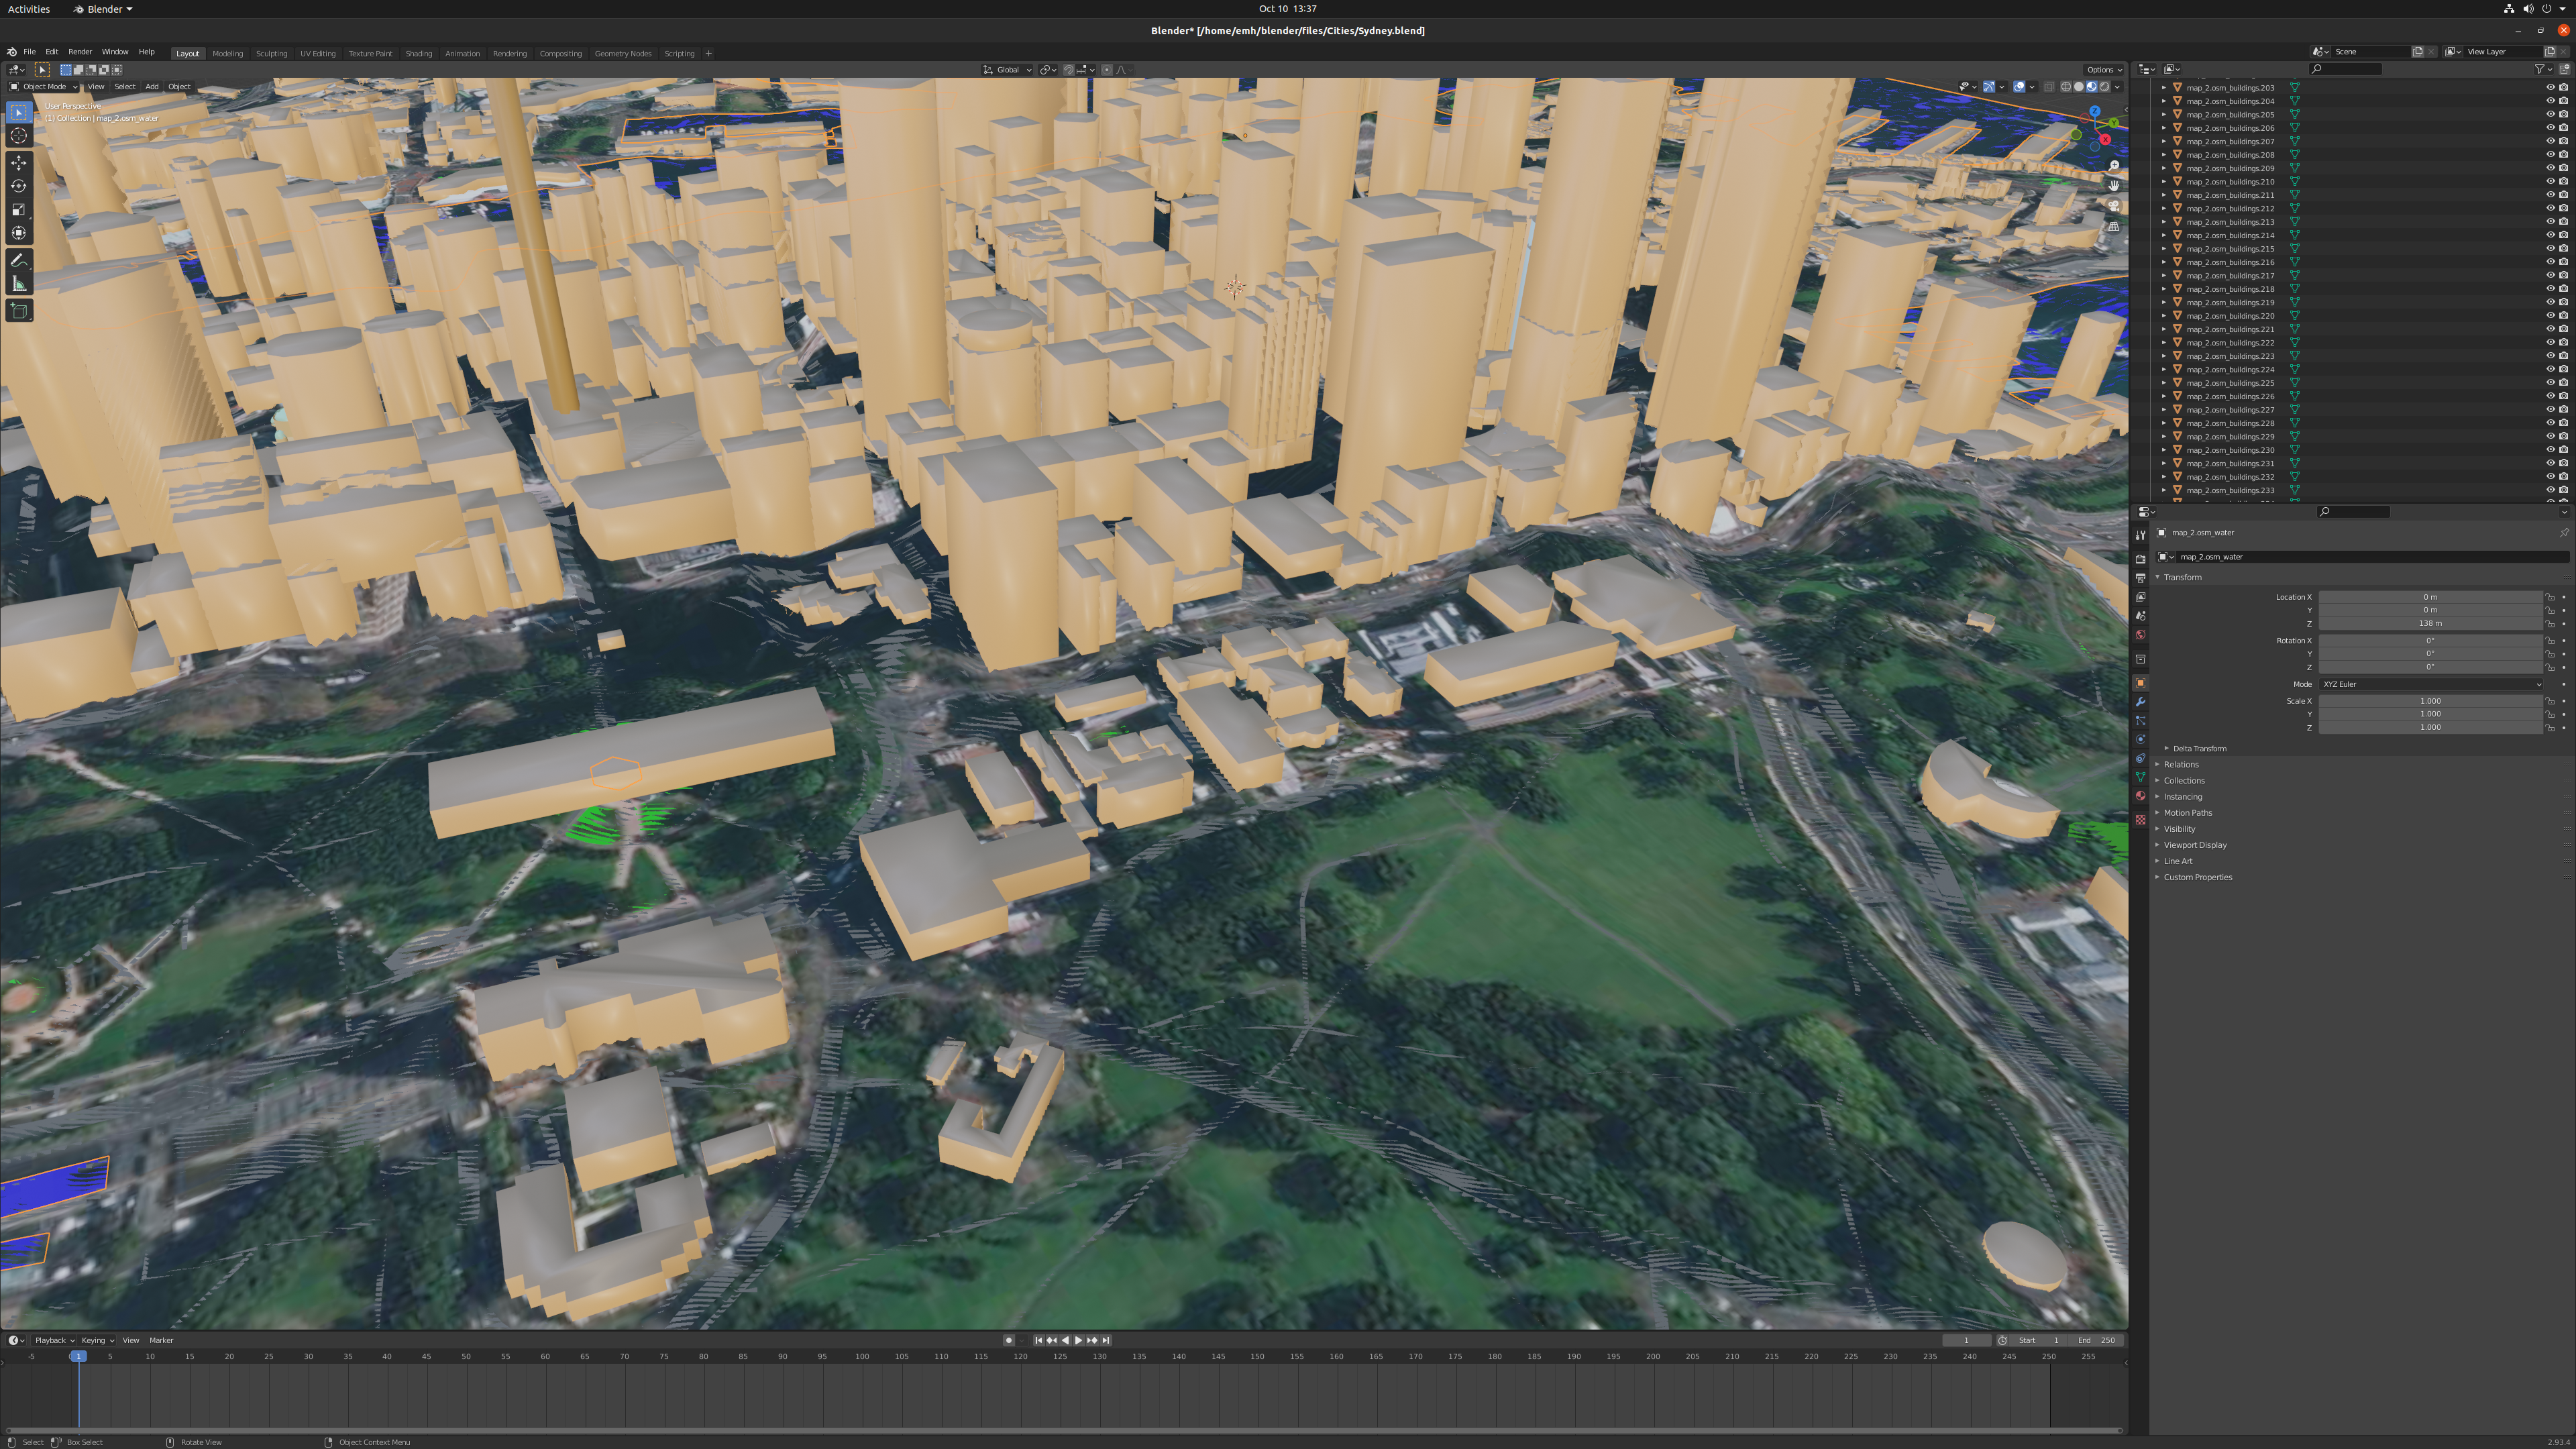This screenshot has height=1449, width=2576.
Task: Switch to Wireframe viewport shading
Action: tap(2066, 86)
